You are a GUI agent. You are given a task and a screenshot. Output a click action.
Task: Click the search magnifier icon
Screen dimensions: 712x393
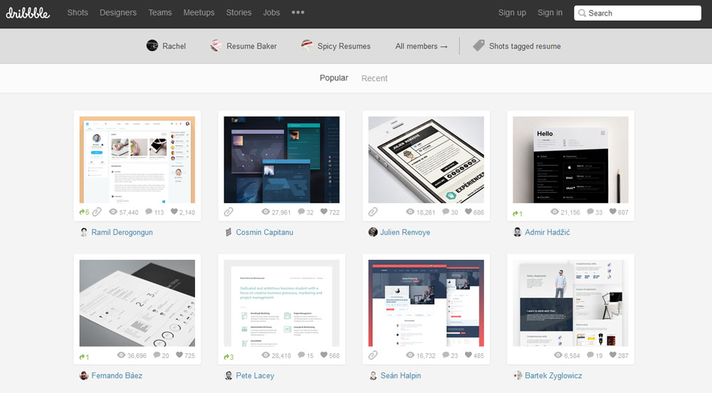(582, 13)
